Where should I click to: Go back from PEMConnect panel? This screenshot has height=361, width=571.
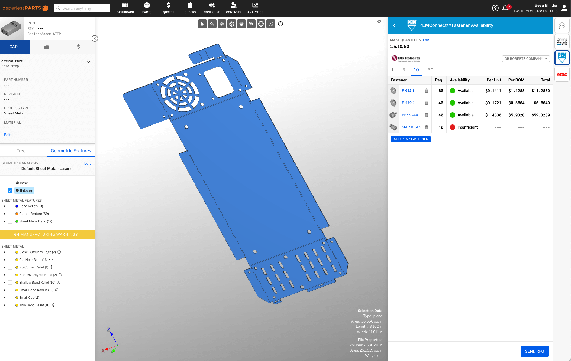(394, 25)
